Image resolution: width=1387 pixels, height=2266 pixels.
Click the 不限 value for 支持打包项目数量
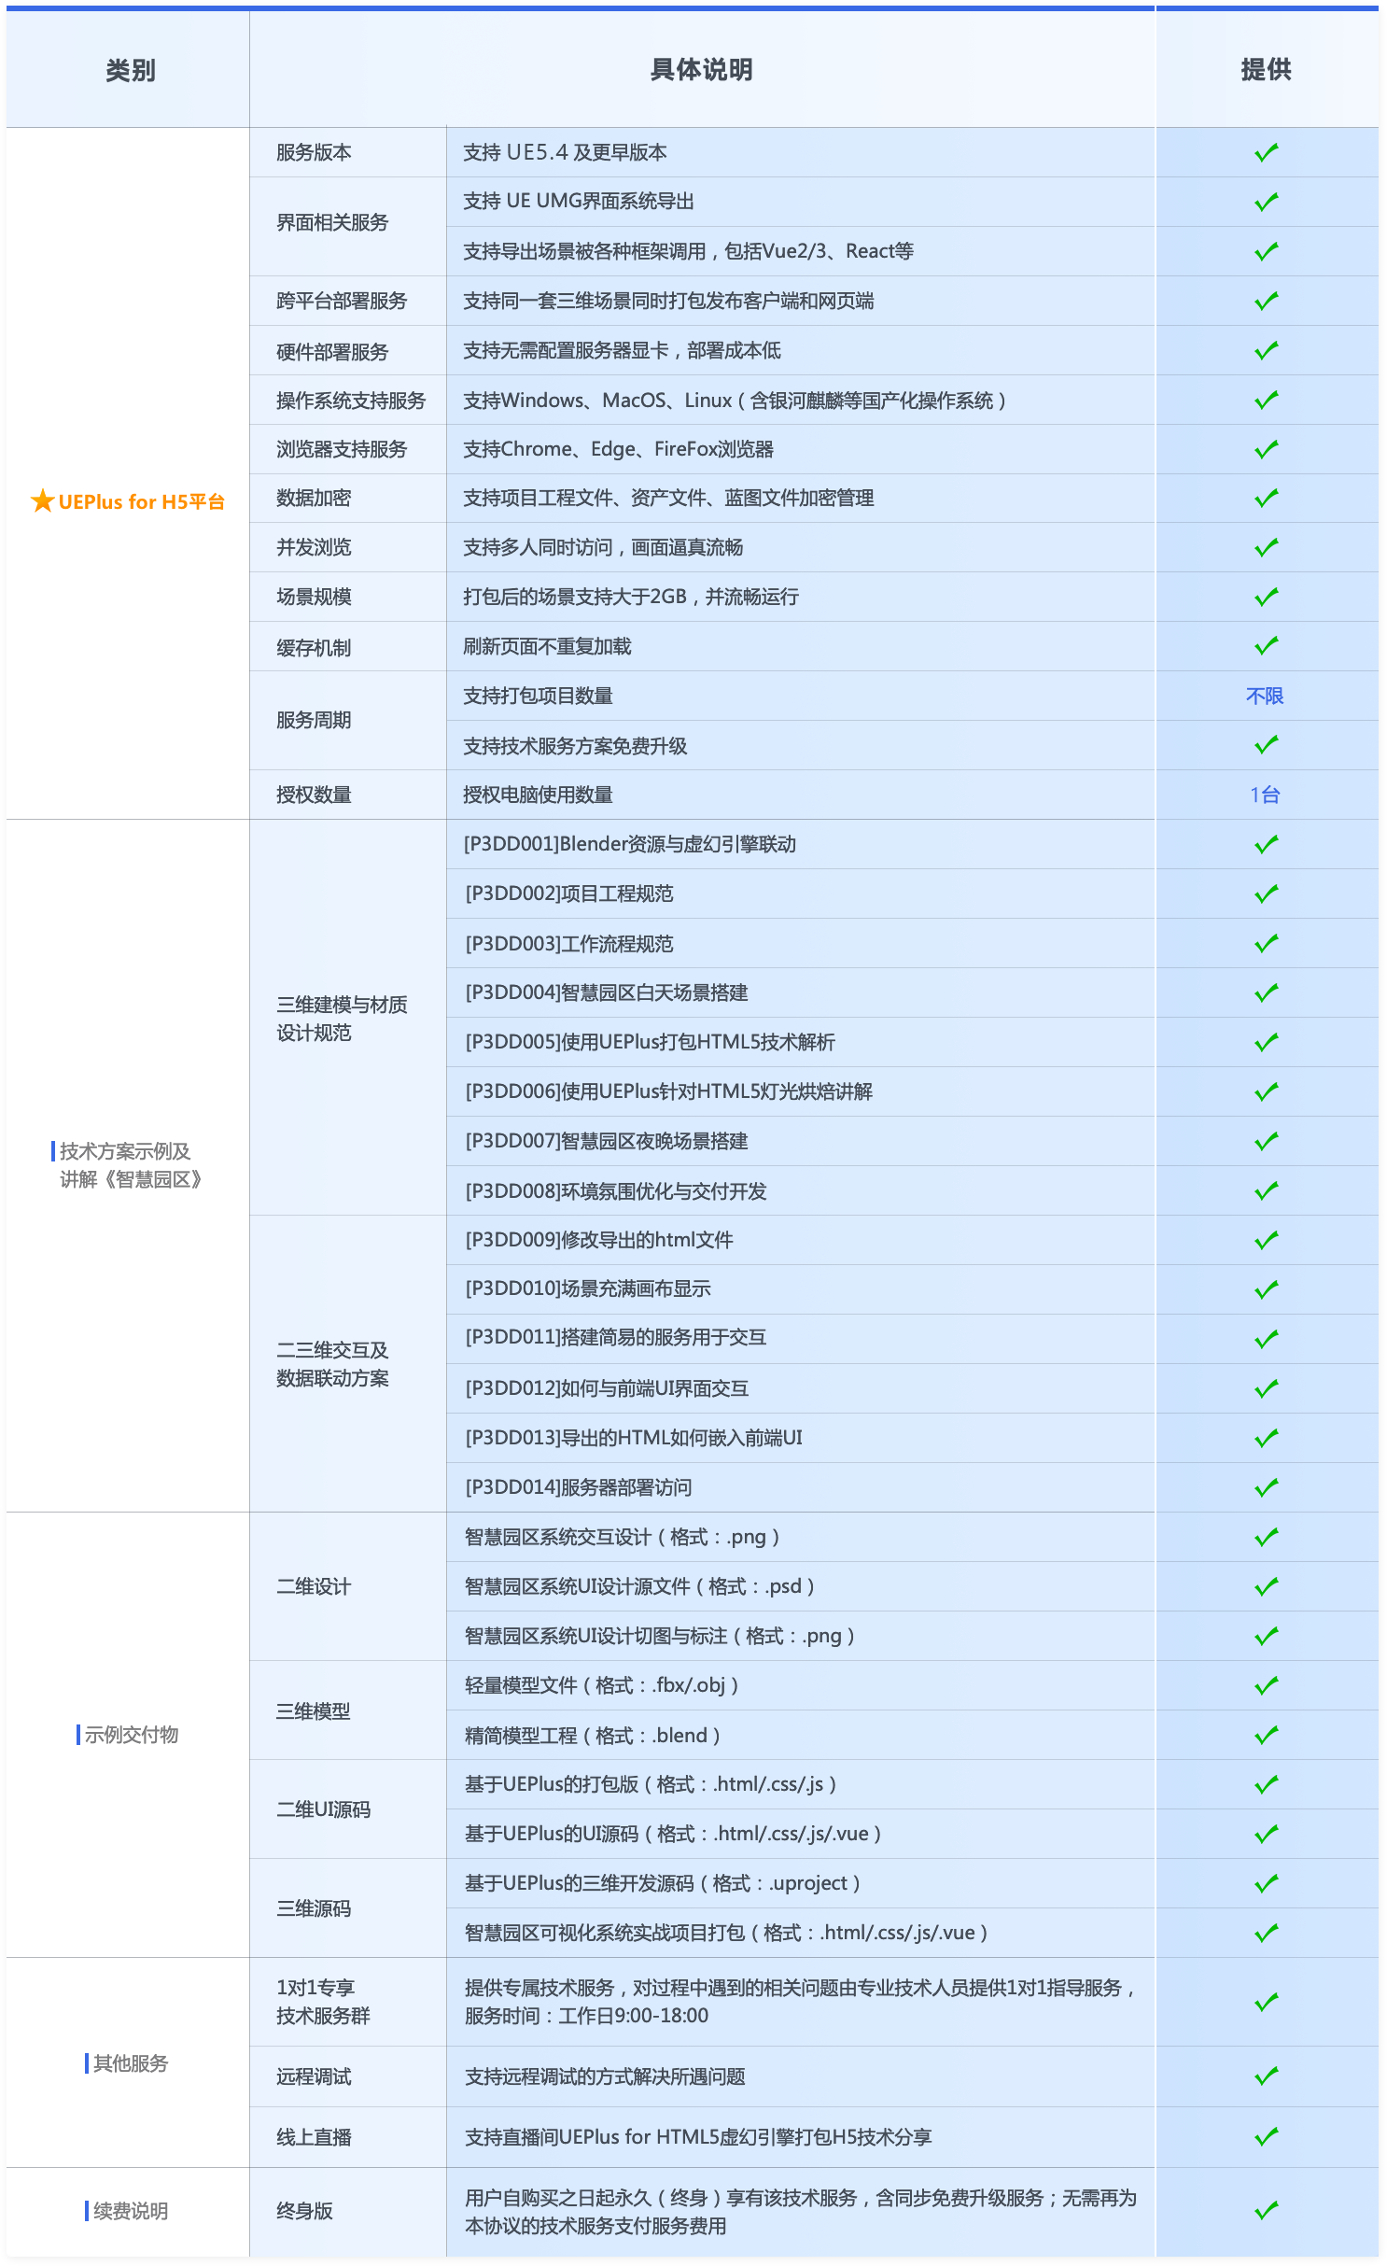click(1265, 696)
